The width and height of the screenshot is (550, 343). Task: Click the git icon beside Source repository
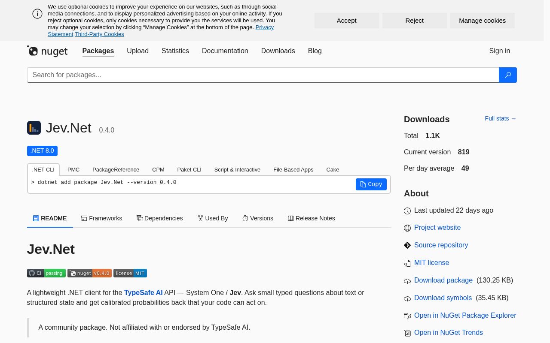pyautogui.click(x=407, y=245)
